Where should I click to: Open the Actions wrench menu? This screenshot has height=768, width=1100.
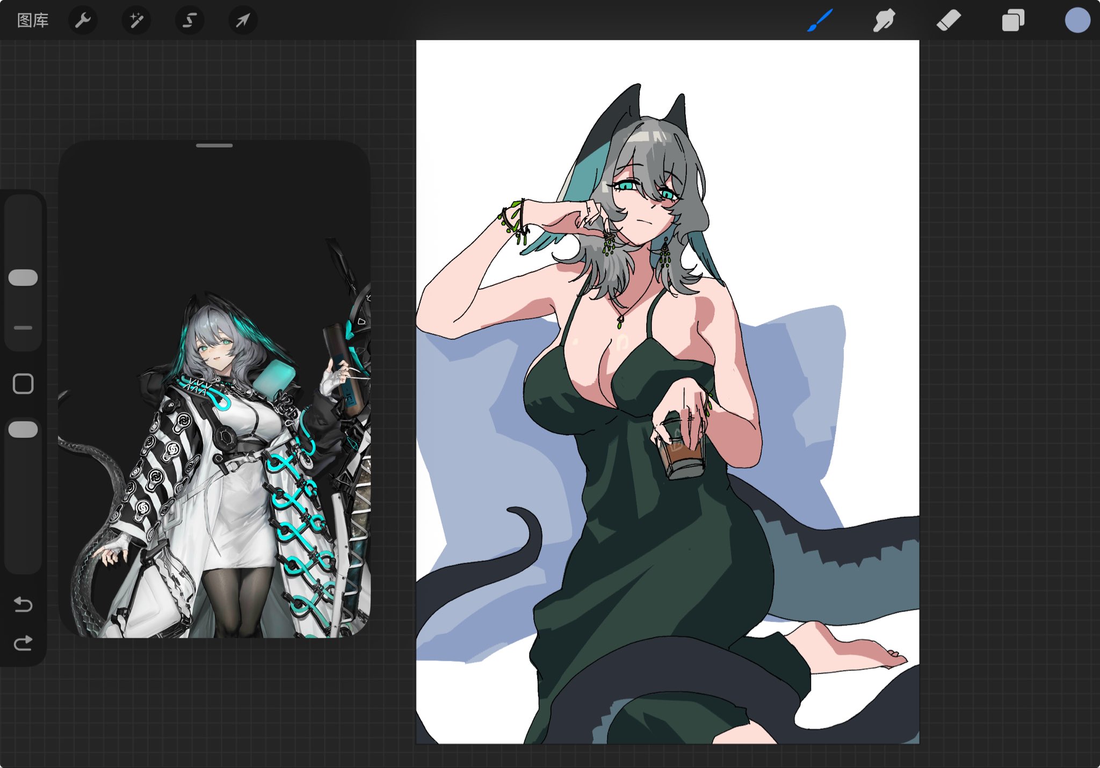[x=83, y=20]
